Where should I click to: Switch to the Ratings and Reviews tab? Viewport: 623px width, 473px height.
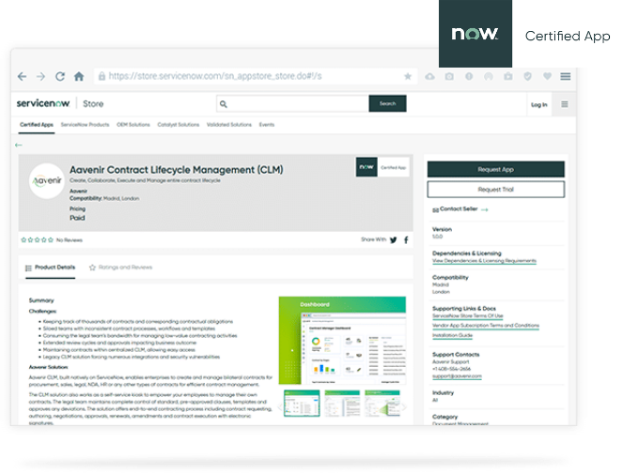click(121, 267)
